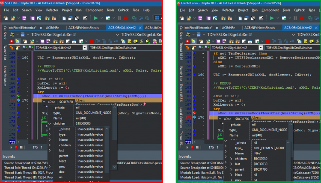Collapse code fold at line 165 in SISCOM
Image resolution: width=321 pixels, height=183 pixels.
tap(27, 79)
